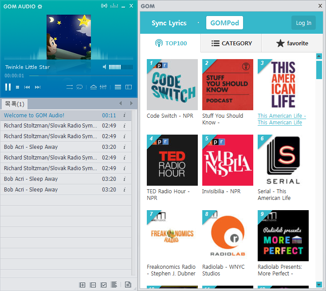Screen dimensions: 326x291
Task: Click the spectrum equalizer icon in title bar
Action: [114, 6]
